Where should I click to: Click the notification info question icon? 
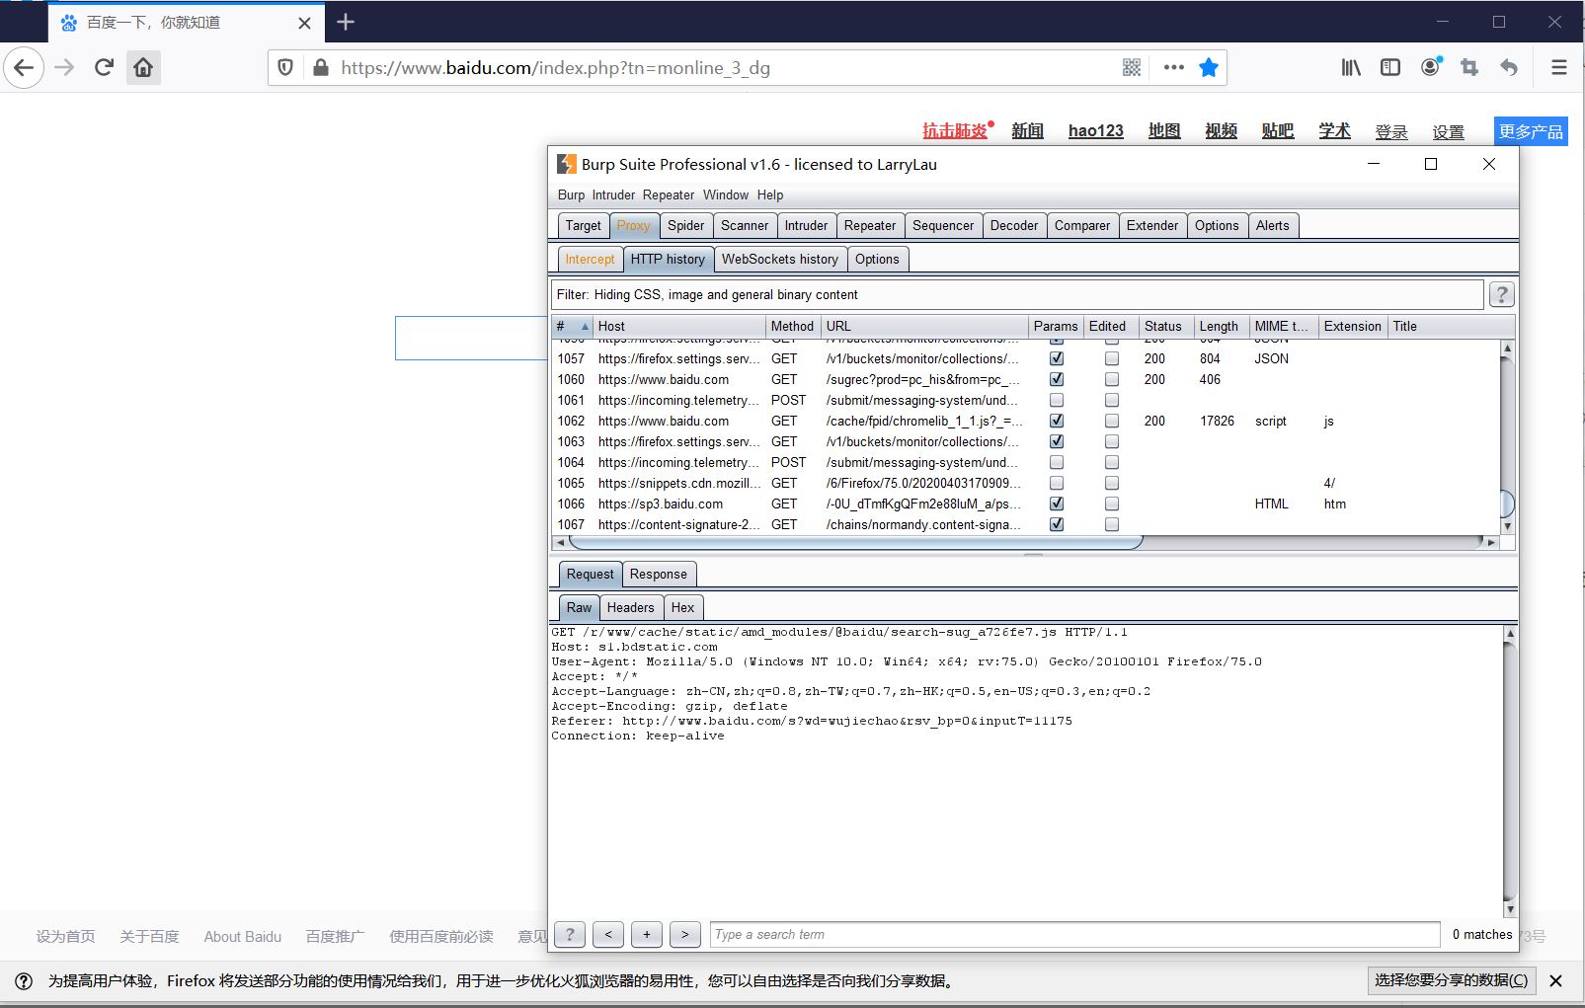pyautogui.click(x=24, y=980)
